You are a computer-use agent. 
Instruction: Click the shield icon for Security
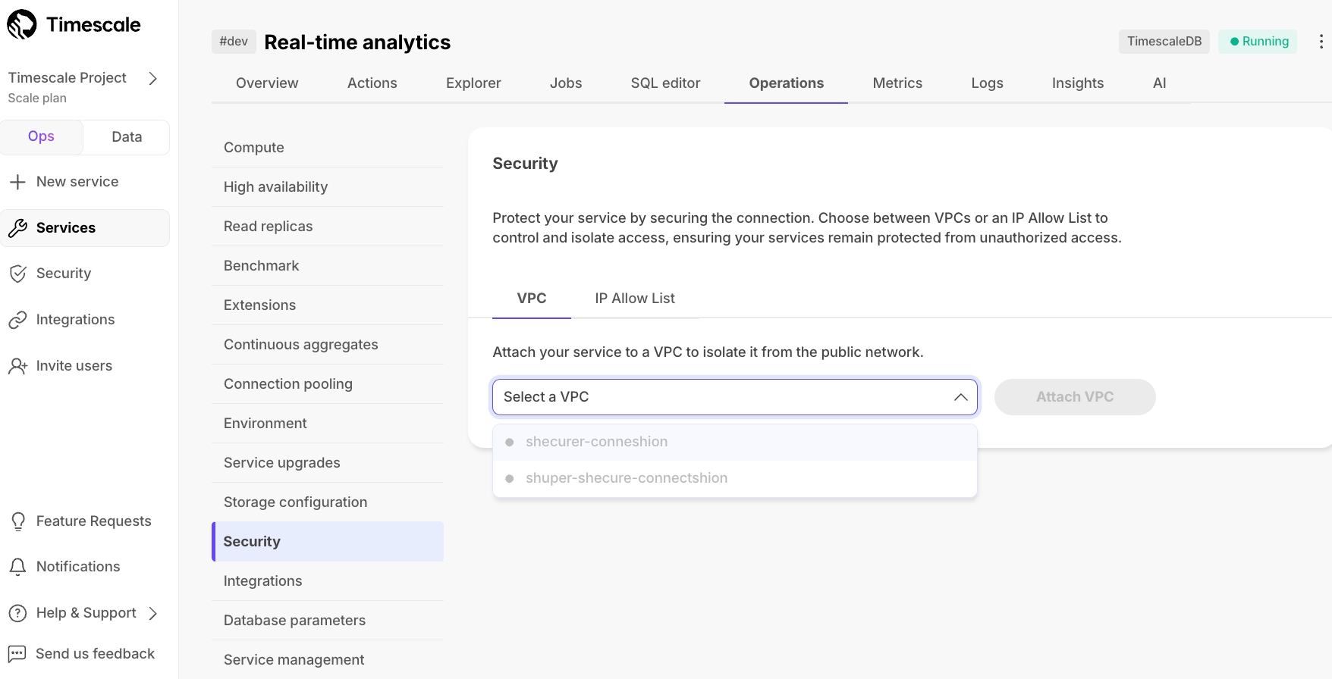(x=17, y=274)
